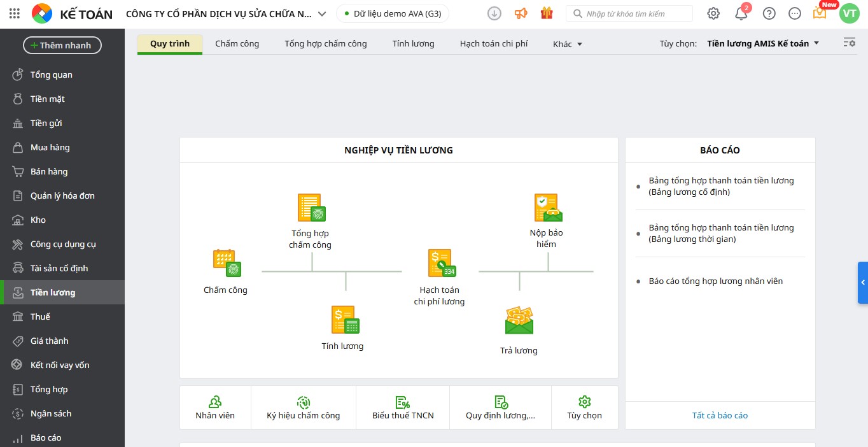This screenshot has height=447, width=868.
Task: Open the Biểu thuế TNCN shortcut
Action: click(x=403, y=408)
